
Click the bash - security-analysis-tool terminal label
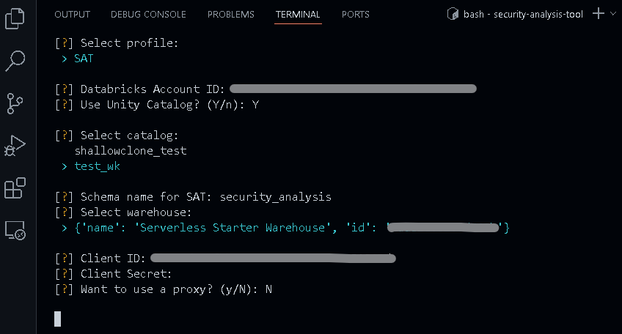pyautogui.click(x=523, y=15)
